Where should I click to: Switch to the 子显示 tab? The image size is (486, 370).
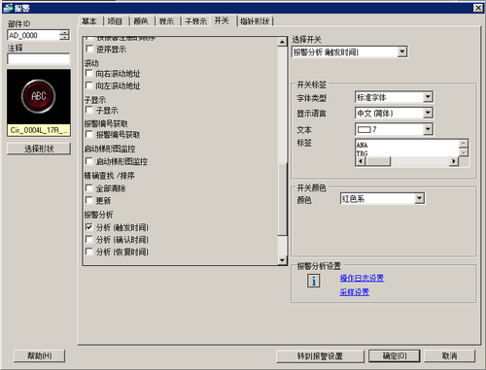pyautogui.click(x=195, y=21)
